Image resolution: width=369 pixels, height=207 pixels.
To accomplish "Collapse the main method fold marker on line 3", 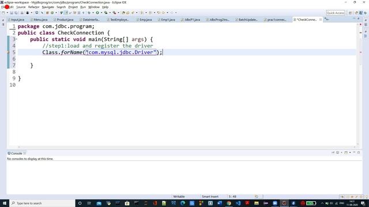I will click(17, 39).
